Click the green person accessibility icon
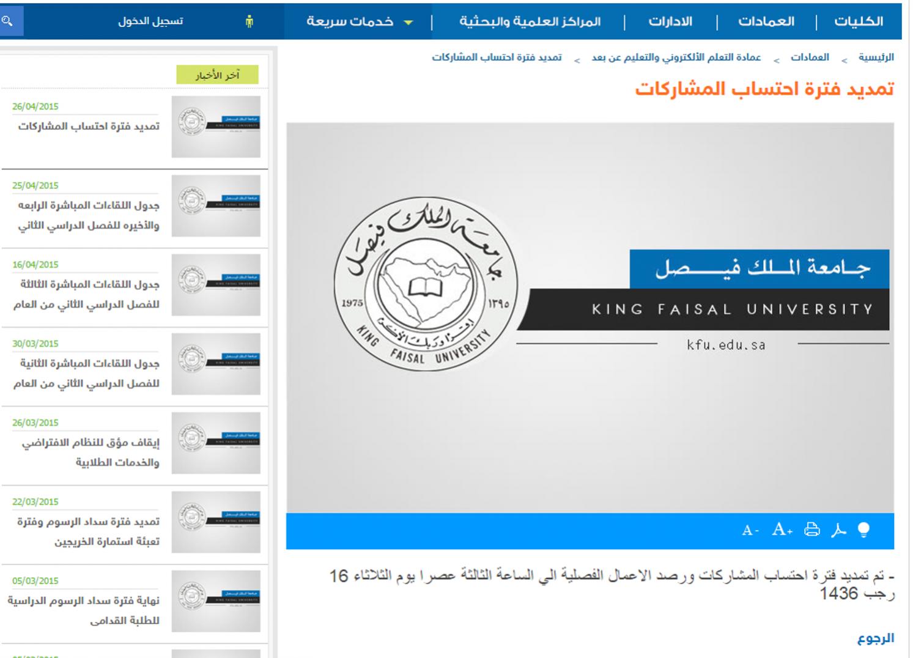This screenshot has height=658, width=913. (x=249, y=22)
